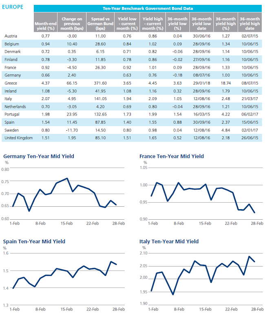Screen dimensions: 265x319
Task: Click Greece's 371.60 spread value
Action: click(100, 83)
